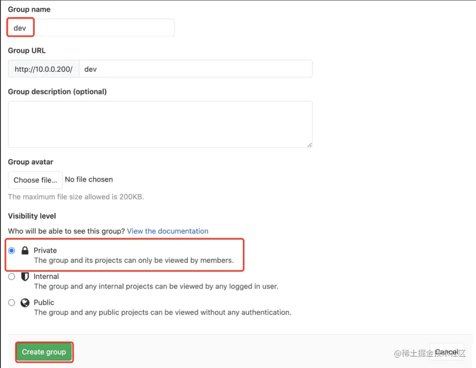The image size is (476, 368).
Task: Click the No file chosen text
Action: pyautogui.click(x=89, y=179)
